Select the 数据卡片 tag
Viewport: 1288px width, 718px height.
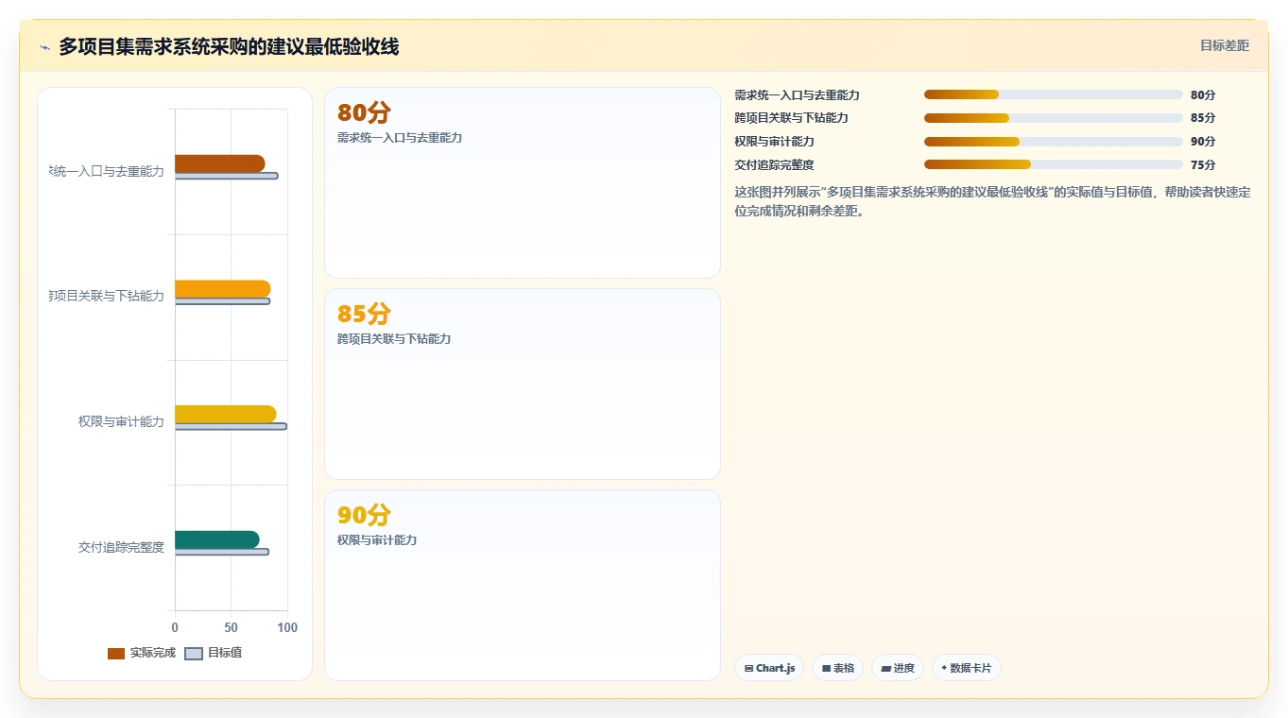click(x=967, y=668)
